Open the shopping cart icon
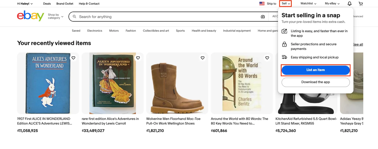Screen dimensions: 378x149 pos(361,4)
